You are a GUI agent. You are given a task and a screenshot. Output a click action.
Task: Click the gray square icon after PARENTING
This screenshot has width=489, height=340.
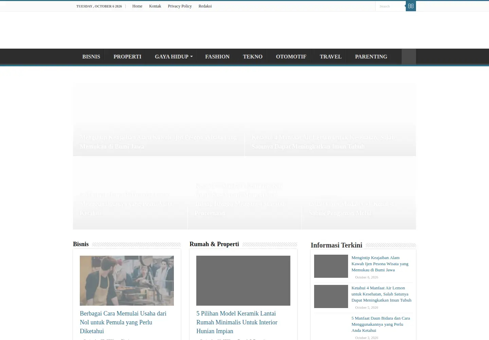tap(409, 57)
